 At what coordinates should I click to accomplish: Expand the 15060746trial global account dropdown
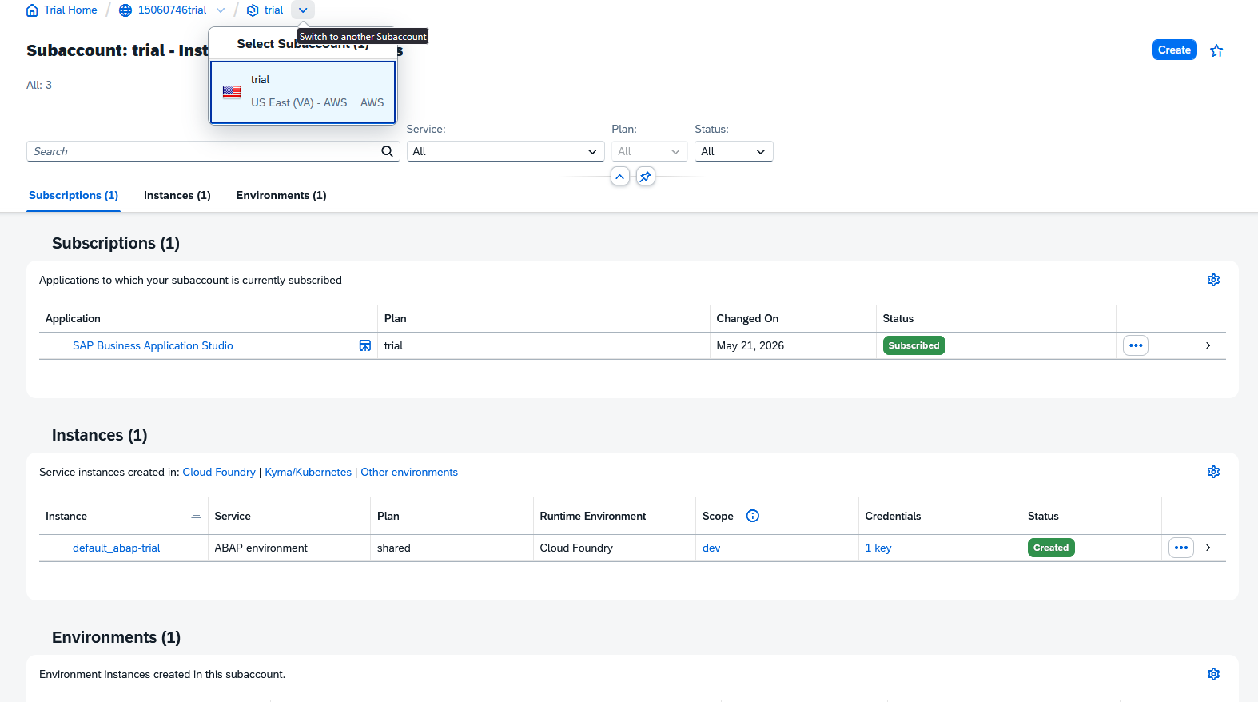pyautogui.click(x=221, y=10)
